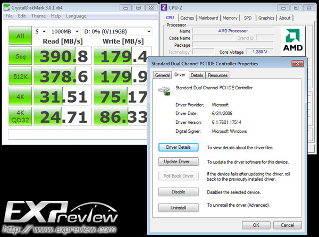Open the drive D: selection dropdown
The image size is (319, 237).
coord(117,31)
